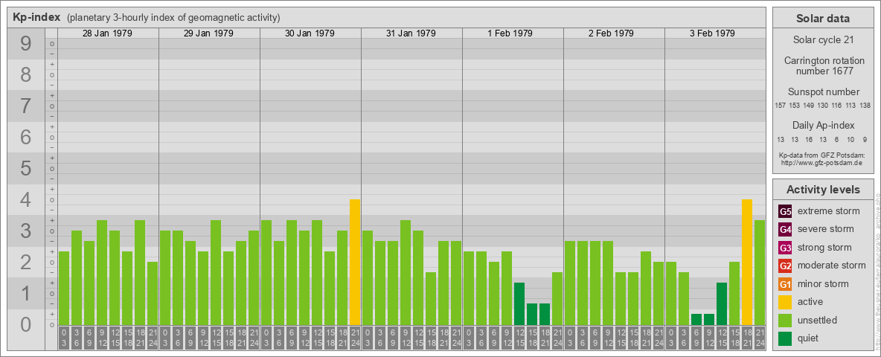Screen dimensions: 881x357
Task: Click the 2 Feb 1979 date header
Action: coord(612,33)
